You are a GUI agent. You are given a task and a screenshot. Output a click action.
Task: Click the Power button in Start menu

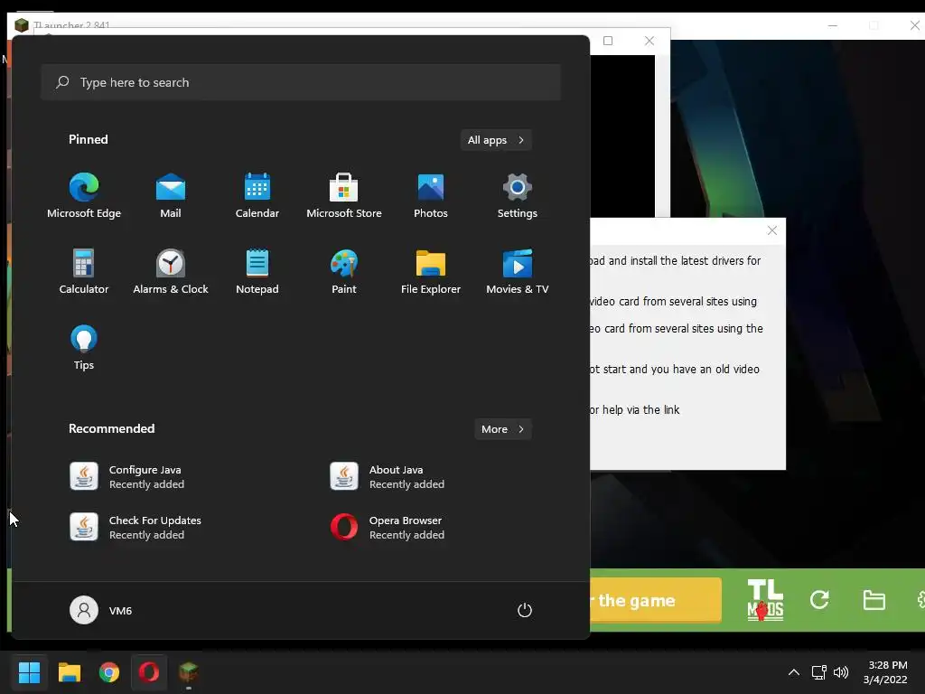point(525,610)
